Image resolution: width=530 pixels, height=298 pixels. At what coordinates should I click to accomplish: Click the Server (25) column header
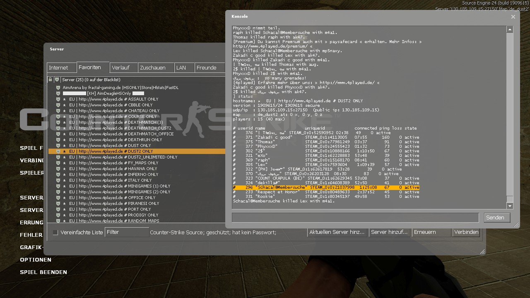(143, 79)
